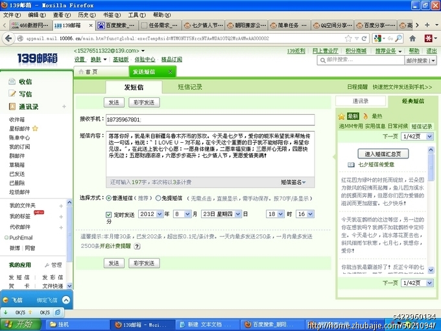Select 最新 star filter in 经典短信

click(349, 116)
